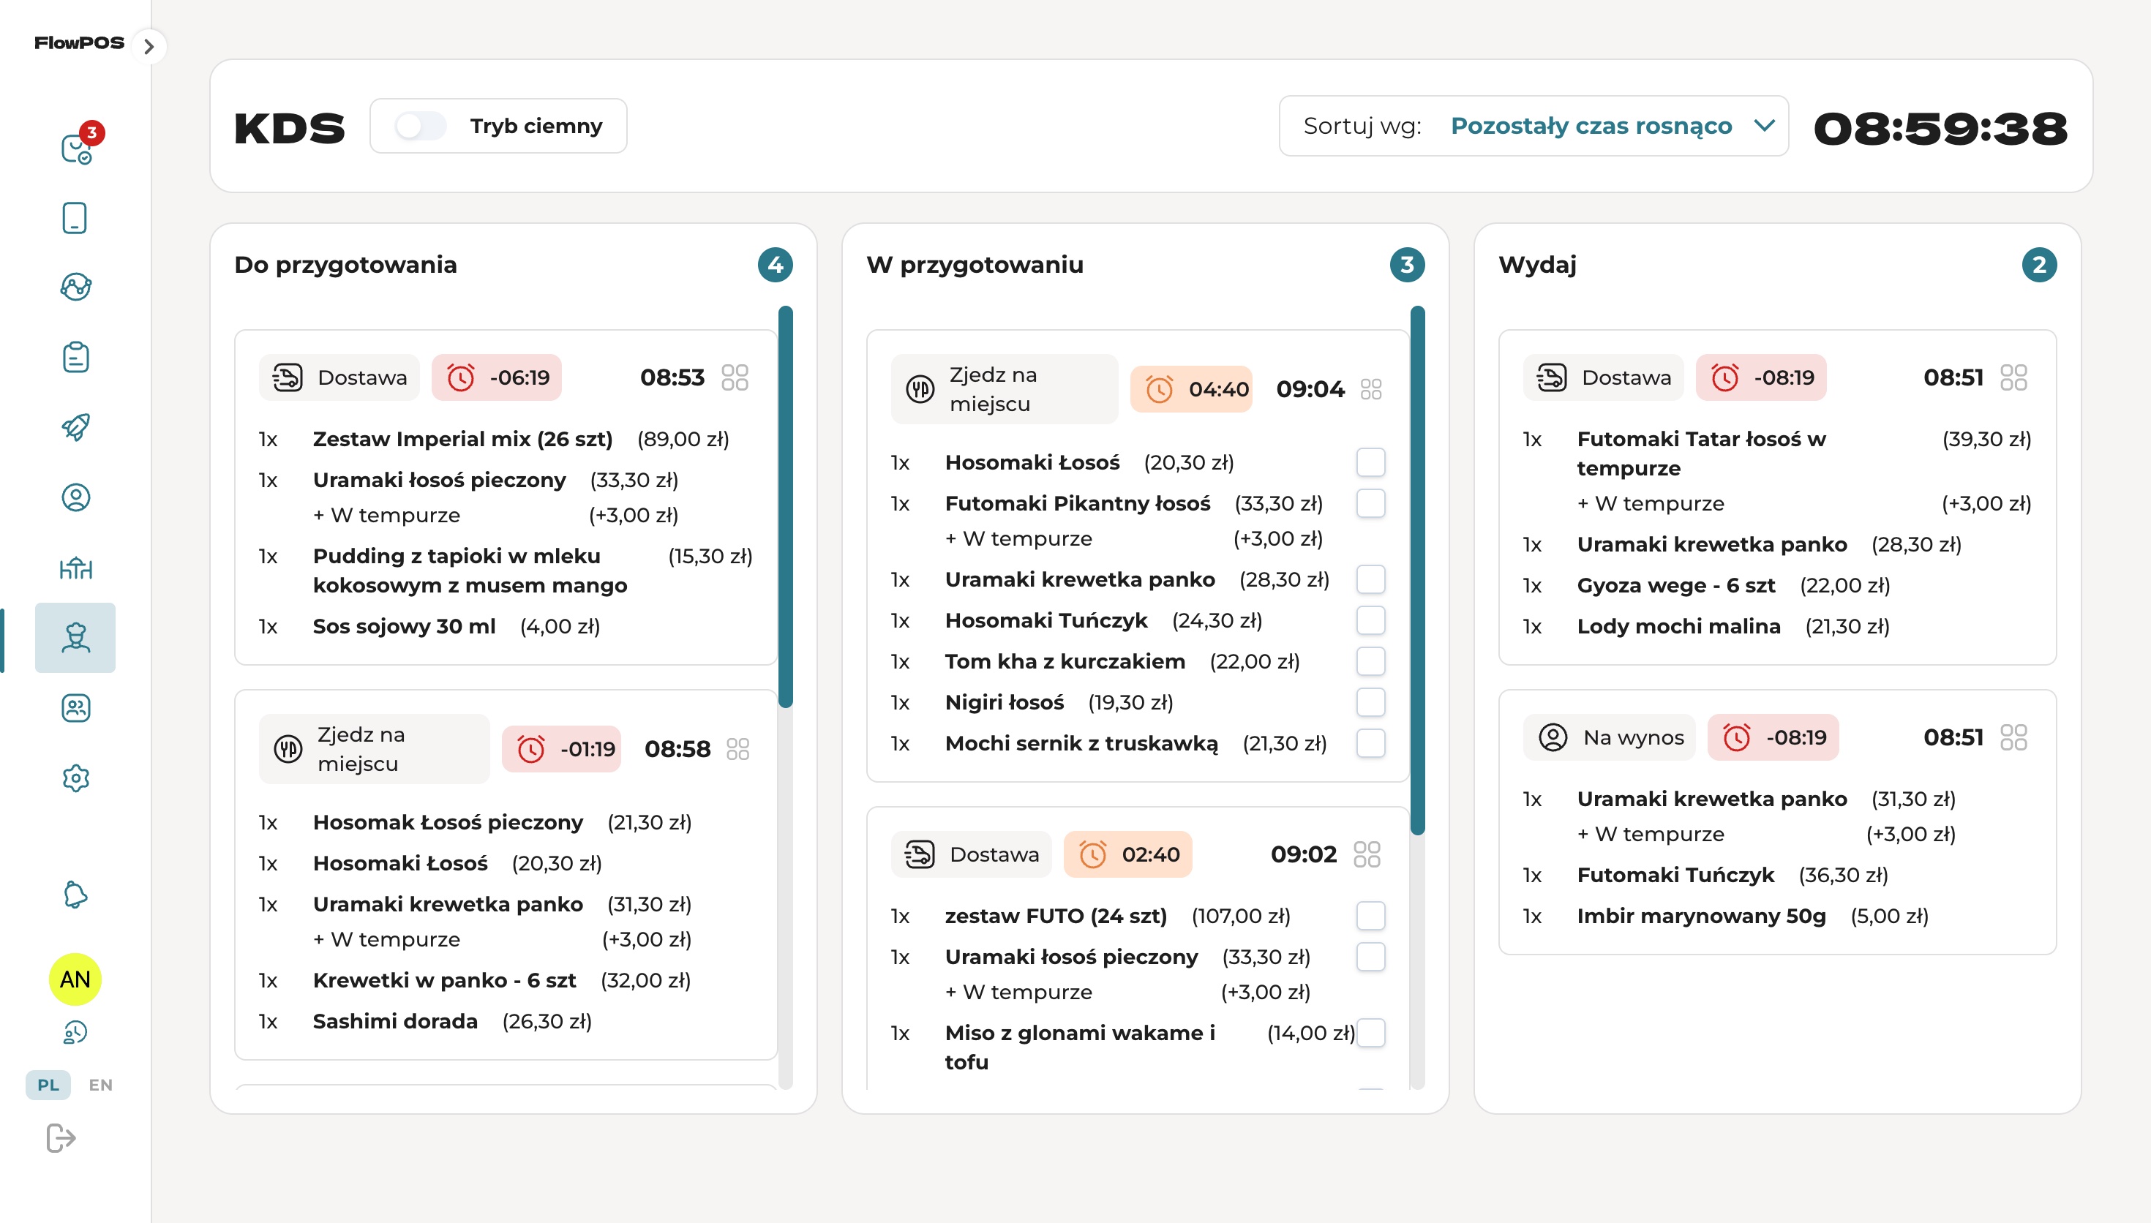Switch language to PL
Image resolution: width=2151 pixels, height=1223 pixels.
[49, 1085]
